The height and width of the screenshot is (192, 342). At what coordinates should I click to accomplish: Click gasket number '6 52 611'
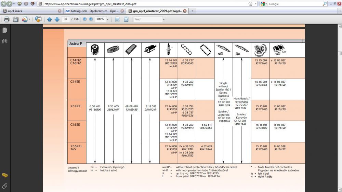pos(206,125)
